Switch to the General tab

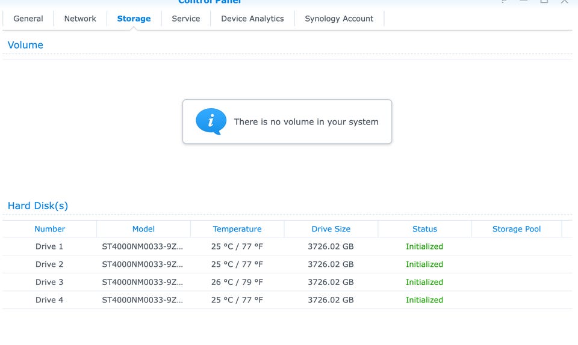coord(28,19)
